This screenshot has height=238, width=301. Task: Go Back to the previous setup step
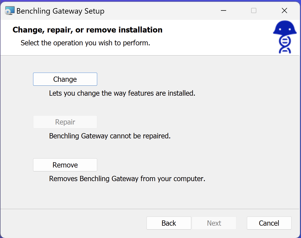click(x=169, y=223)
